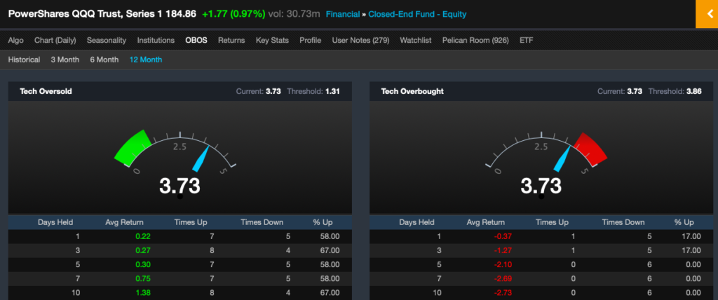The width and height of the screenshot is (718, 300).
Task: Click the Tech Oversold panel title
Action: pyautogui.click(x=46, y=91)
